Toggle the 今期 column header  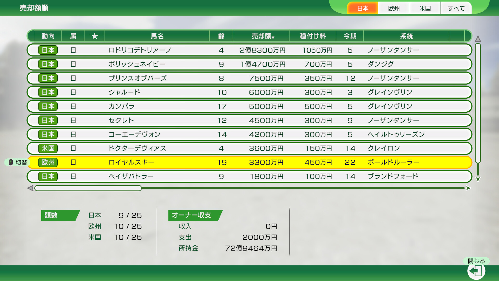(350, 36)
